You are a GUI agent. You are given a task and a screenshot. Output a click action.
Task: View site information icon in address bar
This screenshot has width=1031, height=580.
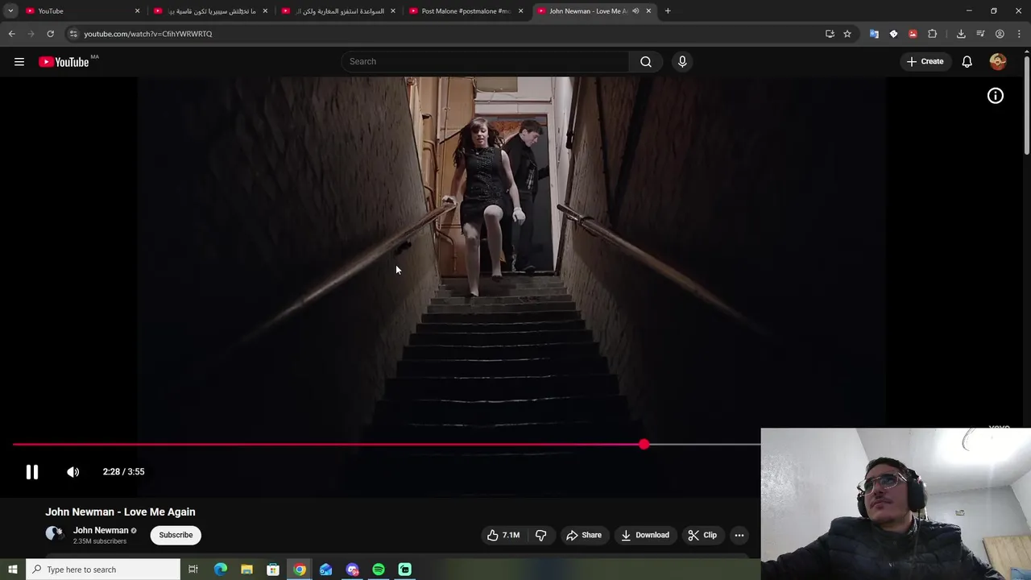[x=72, y=34]
